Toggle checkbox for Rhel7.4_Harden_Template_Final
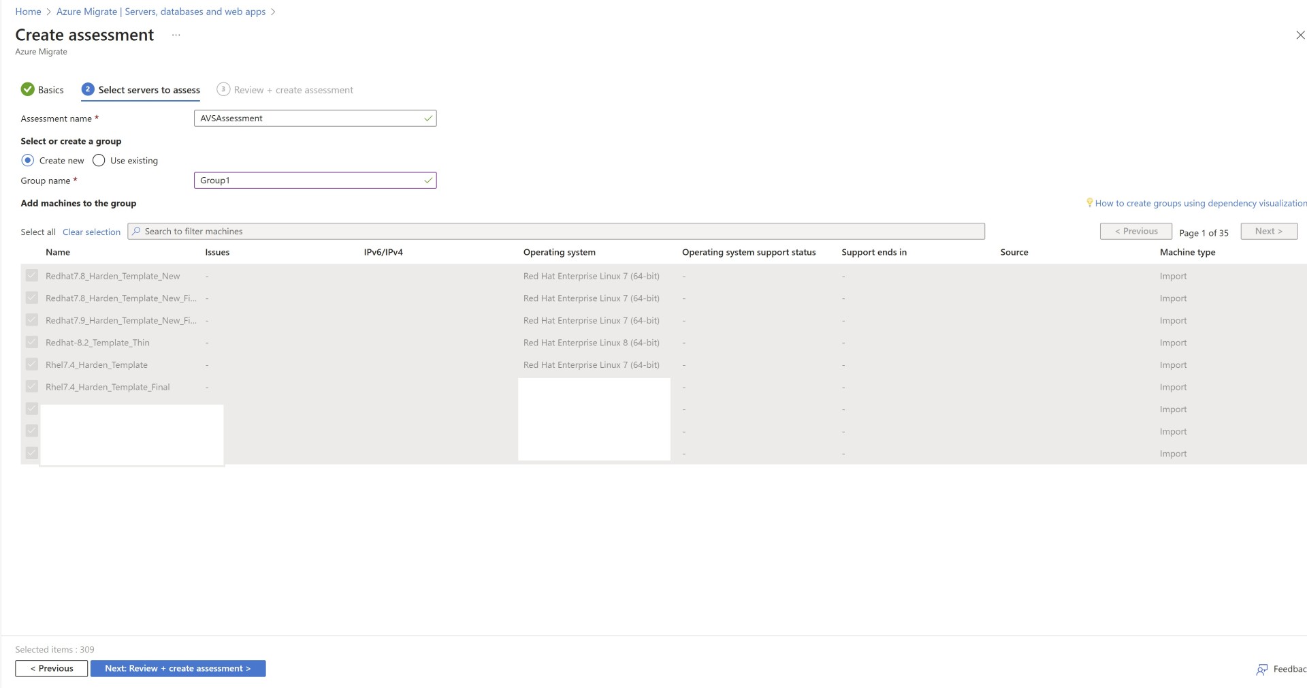Screen dimensions: 1307x688 [x=32, y=386]
